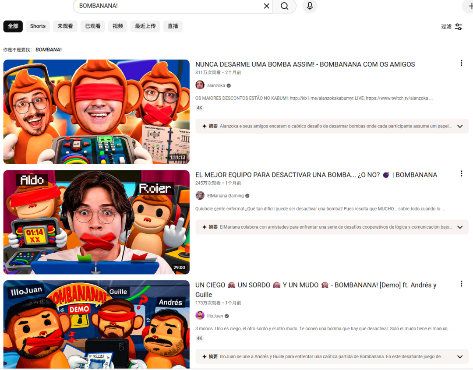The width and height of the screenshot is (473, 370).
Task: Select the 最近上传 filter chip
Action: [145, 26]
